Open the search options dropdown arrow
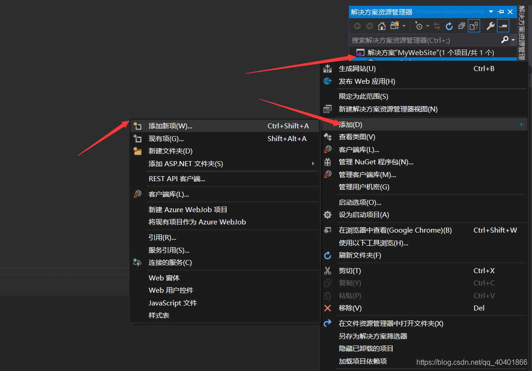The height and width of the screenshot is (371, 532). (513, 41)
